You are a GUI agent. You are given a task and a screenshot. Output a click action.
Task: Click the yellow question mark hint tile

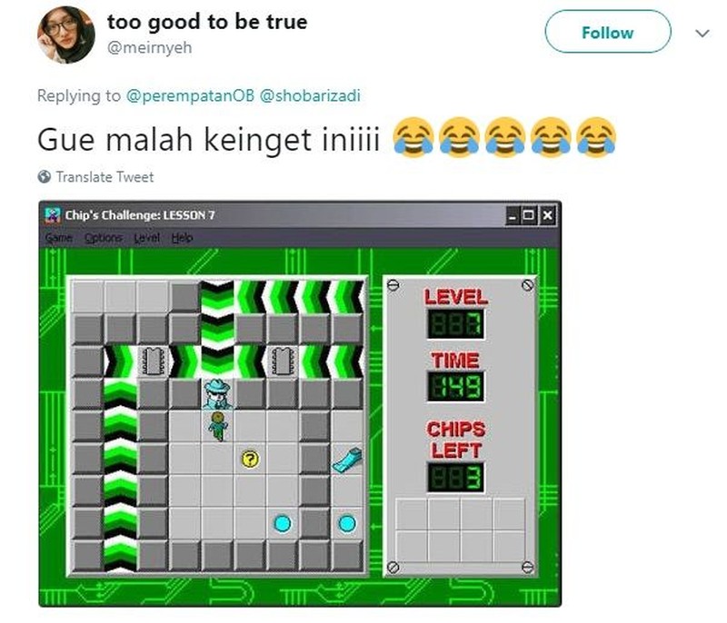tap(250, 460)
